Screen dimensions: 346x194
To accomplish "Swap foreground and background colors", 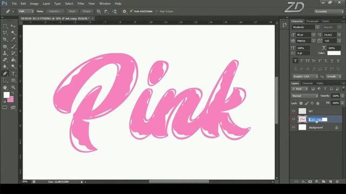I will [12, 93].
